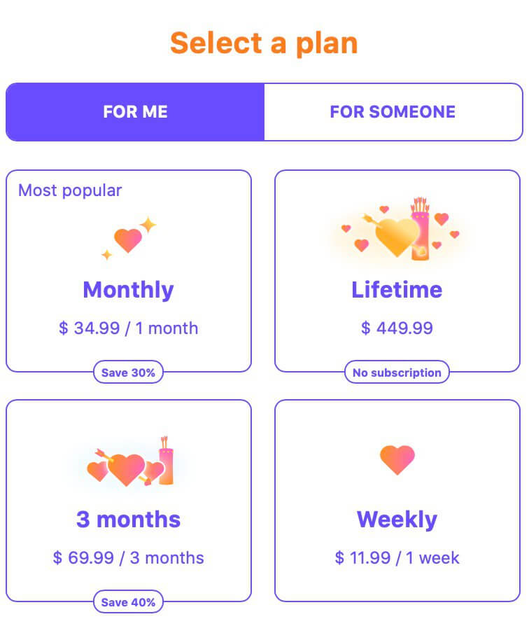Click the Save 40% badge

click(x=129, y=601)
